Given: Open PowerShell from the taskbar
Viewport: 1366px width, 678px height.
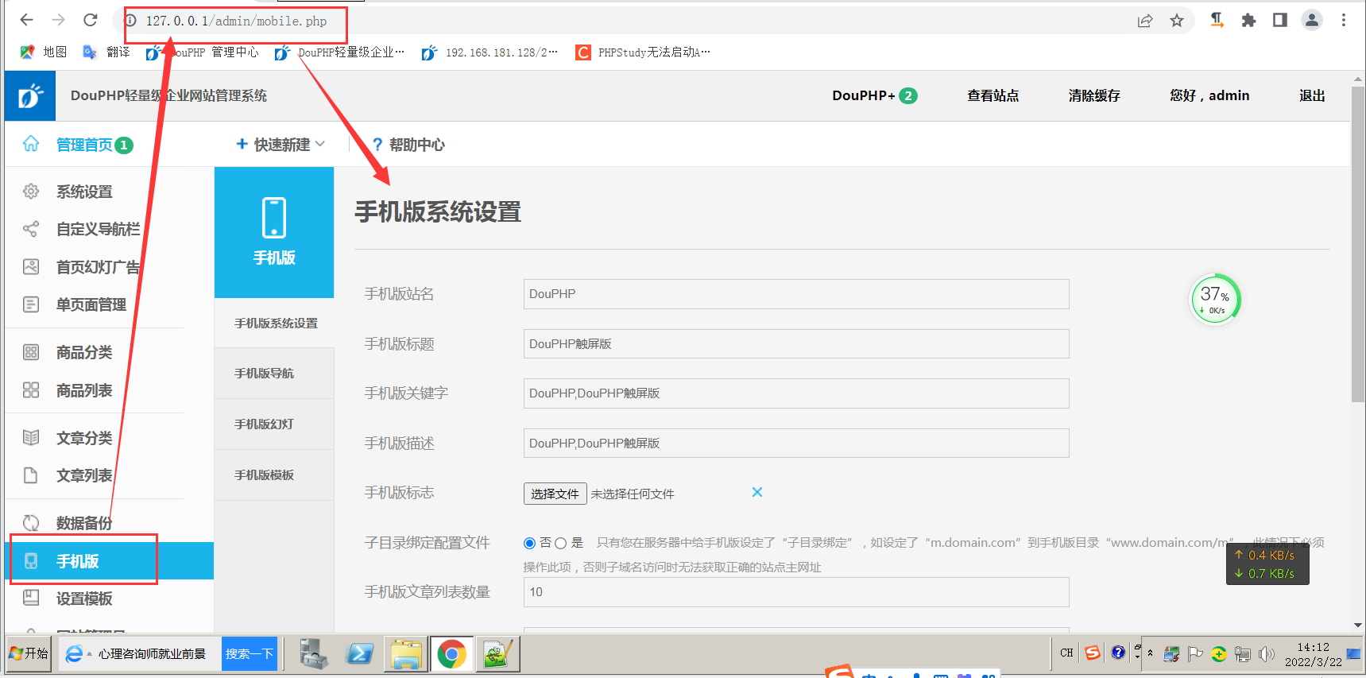Looking at the screenshot, I should pyautogui.click(x=360, y=654).
